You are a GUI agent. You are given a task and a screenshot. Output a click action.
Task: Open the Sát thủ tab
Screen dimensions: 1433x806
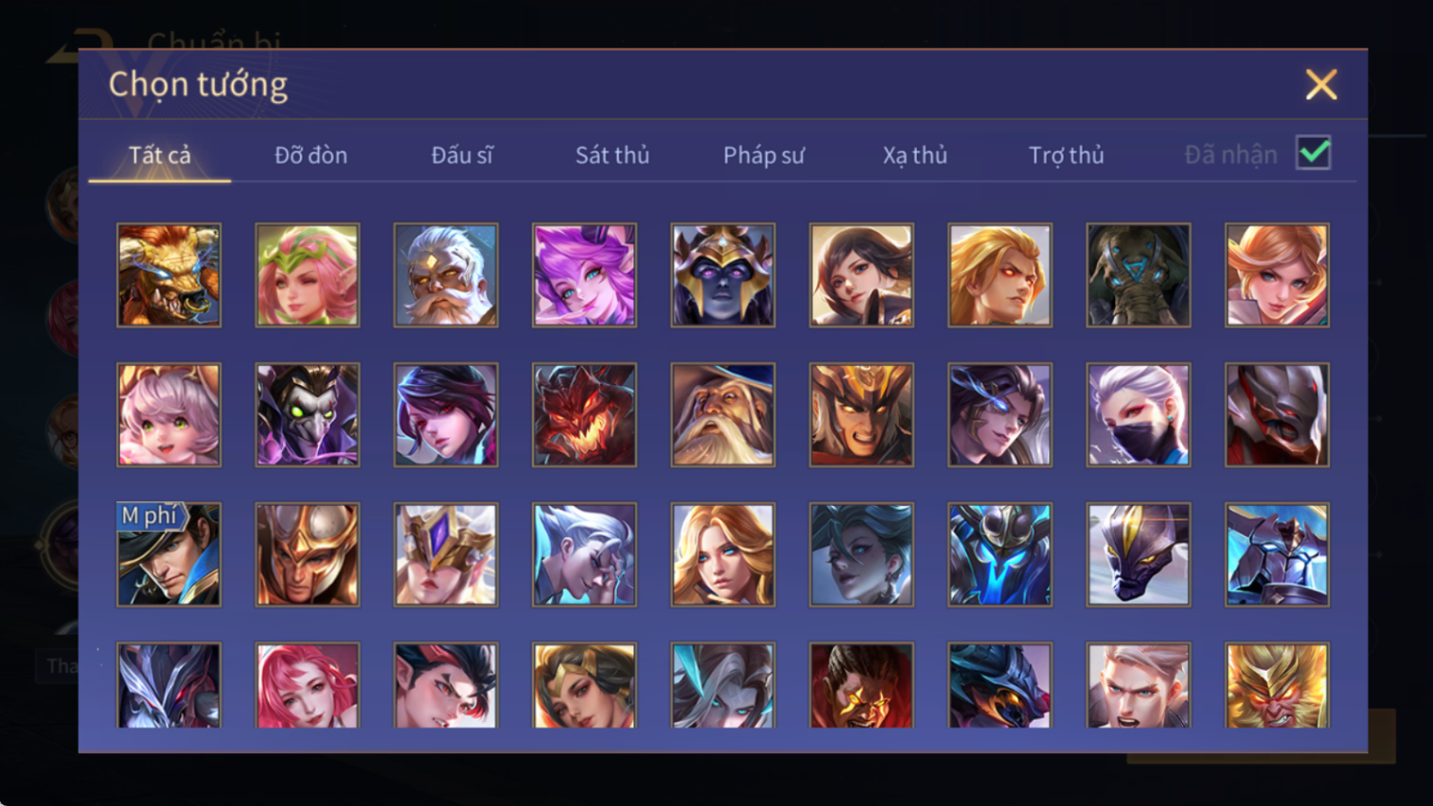[x=612, y=155]
